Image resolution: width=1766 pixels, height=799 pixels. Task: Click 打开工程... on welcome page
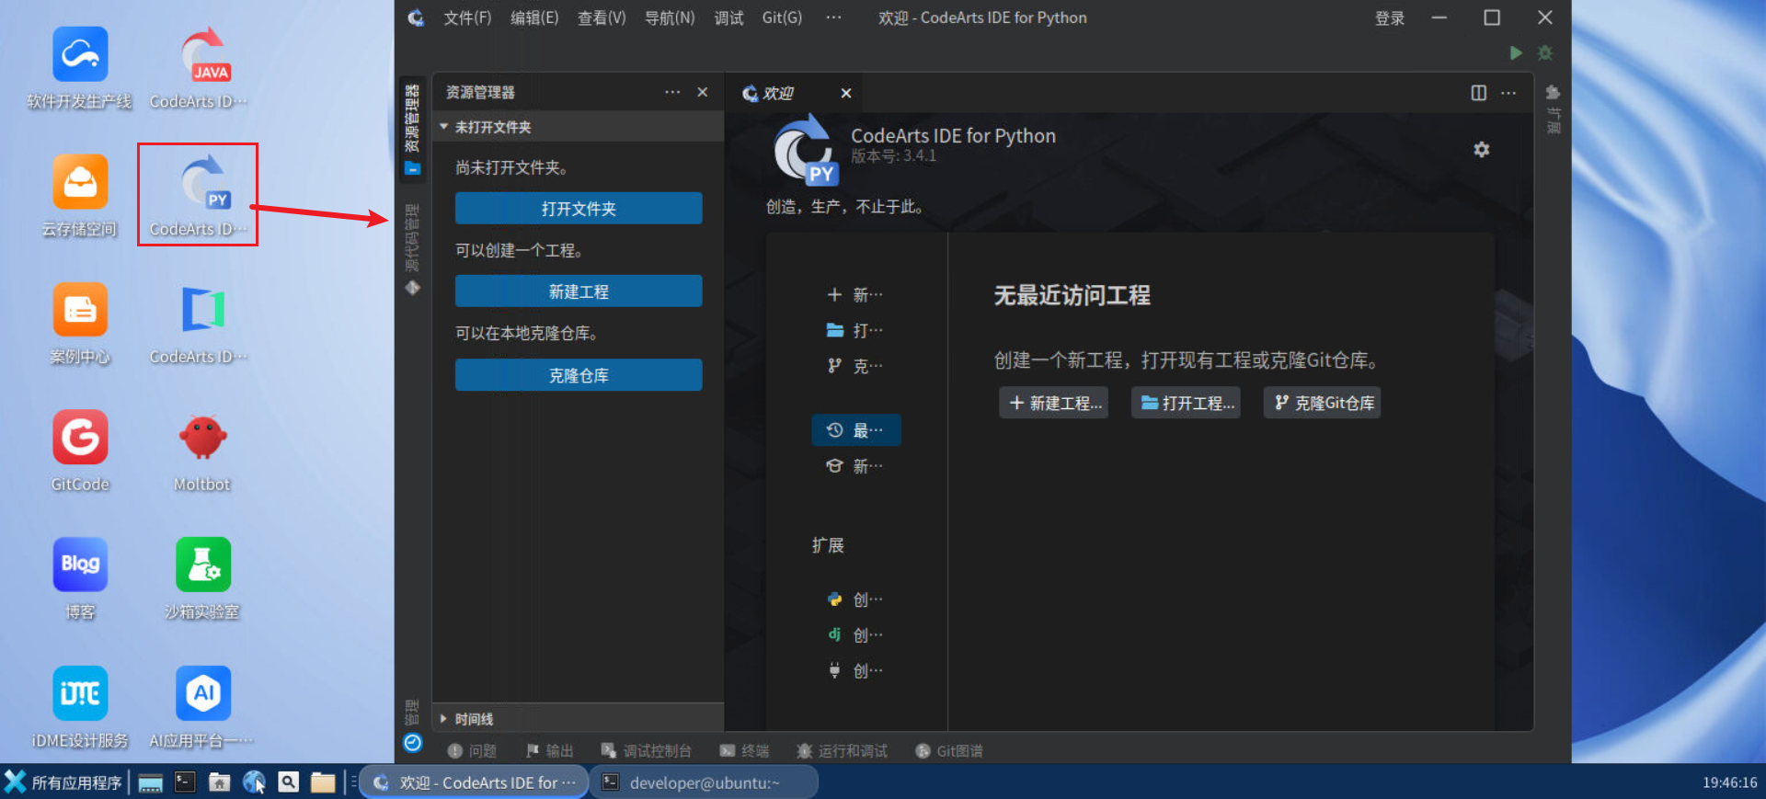1187,403
